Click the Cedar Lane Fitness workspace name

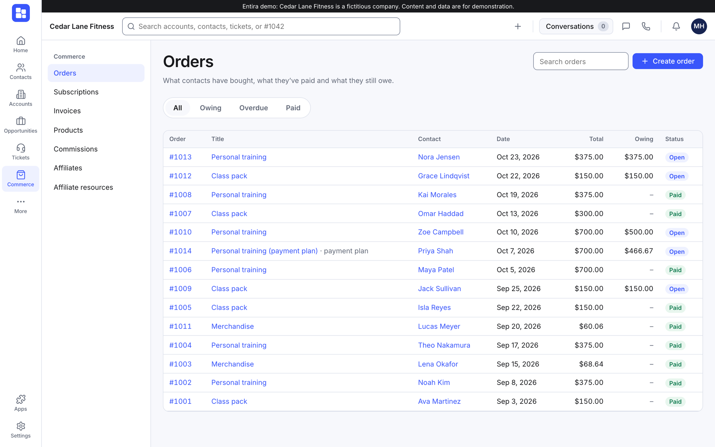pos(82,26)
